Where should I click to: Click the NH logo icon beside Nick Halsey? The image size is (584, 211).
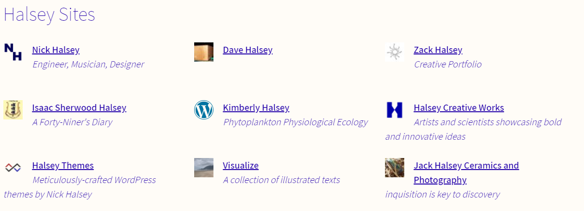(x=13, y=52)
